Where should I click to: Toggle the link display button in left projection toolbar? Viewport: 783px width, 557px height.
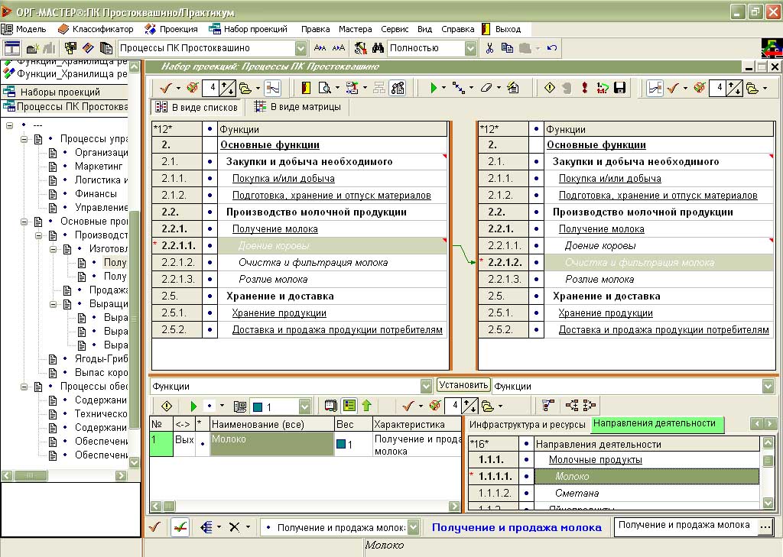tap(273, 89)
